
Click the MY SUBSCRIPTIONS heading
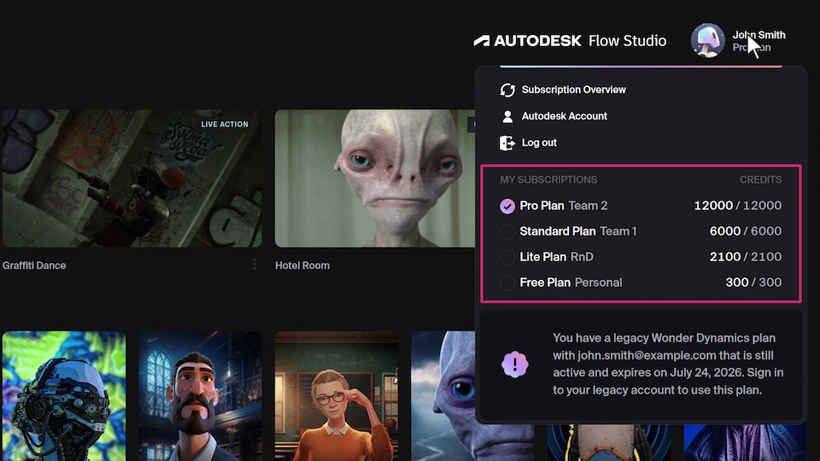click(548, 180)
